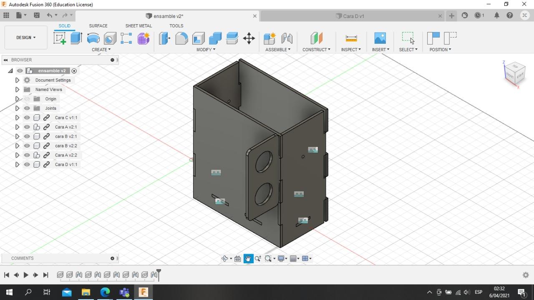Toggle visibility of Cara A v2:1

tap(27, 127)
